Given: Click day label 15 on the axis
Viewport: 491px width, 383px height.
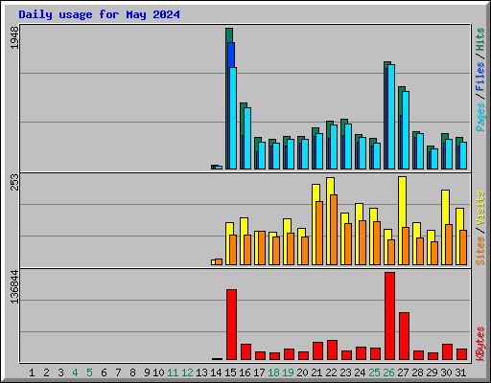Looking at the screenshot, I should (230, 372).
